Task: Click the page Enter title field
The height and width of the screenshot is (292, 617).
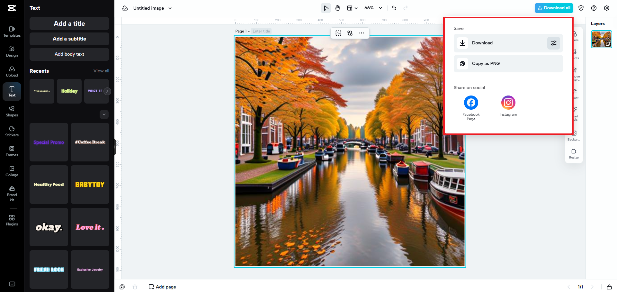Action: [x=261, y=31]
